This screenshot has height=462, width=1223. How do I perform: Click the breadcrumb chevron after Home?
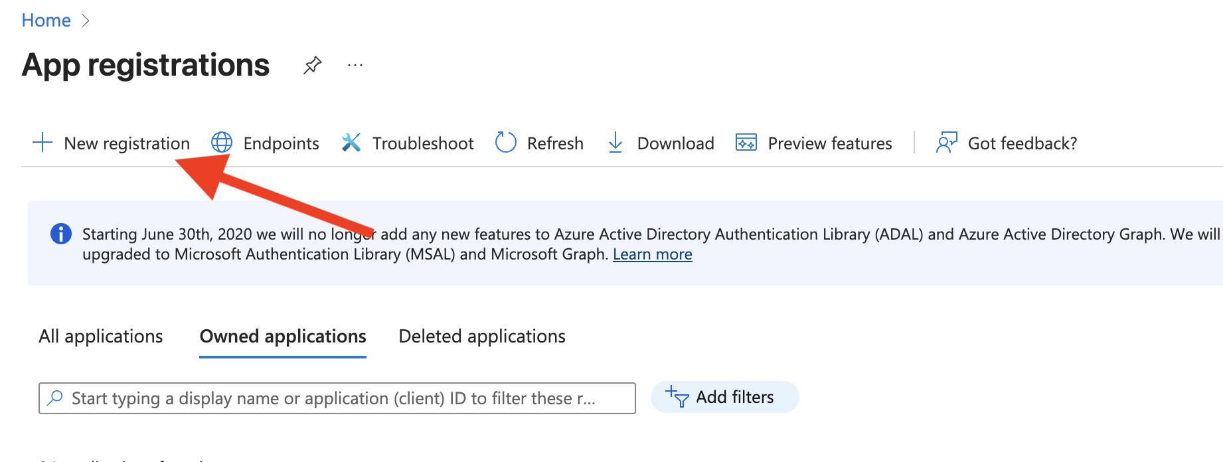86,21
